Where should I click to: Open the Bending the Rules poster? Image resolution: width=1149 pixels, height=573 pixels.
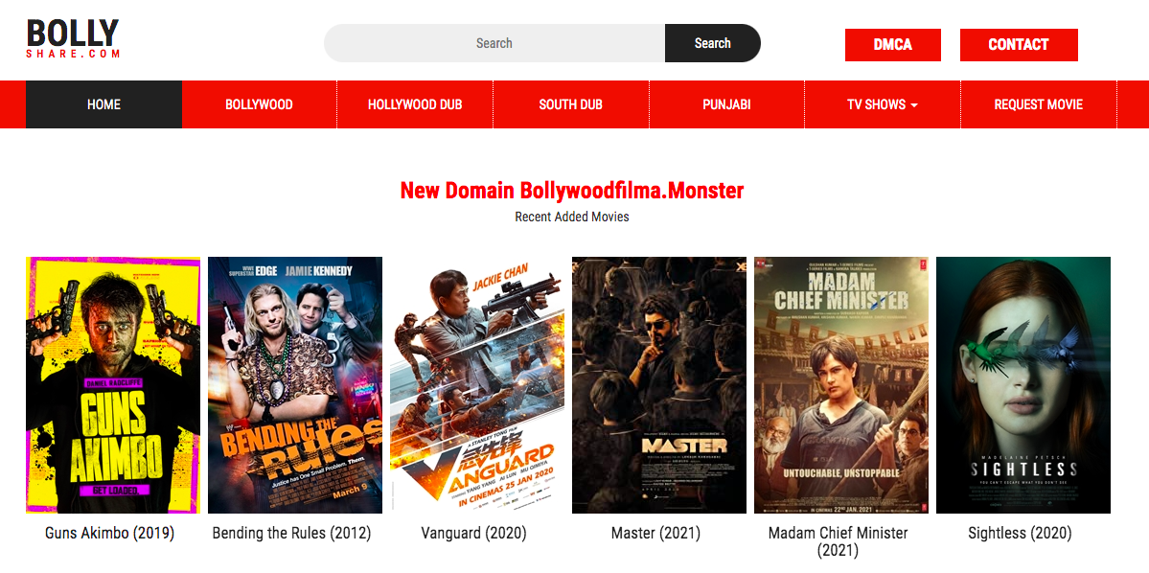coord(295,384)
